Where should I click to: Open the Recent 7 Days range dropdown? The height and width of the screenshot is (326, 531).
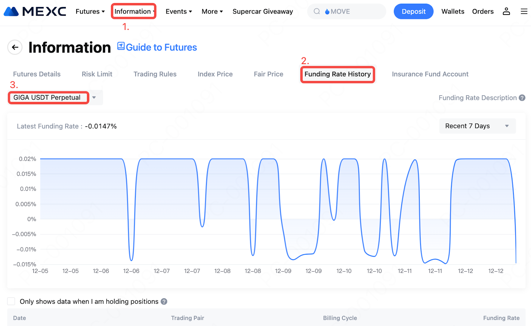pyautogui.click(x=477, y=126)
